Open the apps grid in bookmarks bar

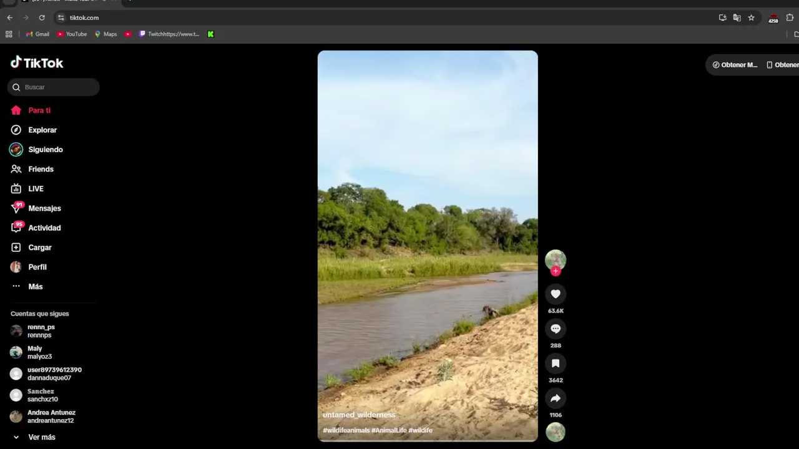[9, 34]
